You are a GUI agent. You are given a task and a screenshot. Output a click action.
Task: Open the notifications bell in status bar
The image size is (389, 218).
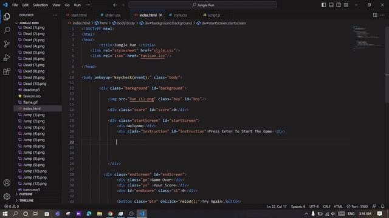pyautogui.click(x=382, y=206)
